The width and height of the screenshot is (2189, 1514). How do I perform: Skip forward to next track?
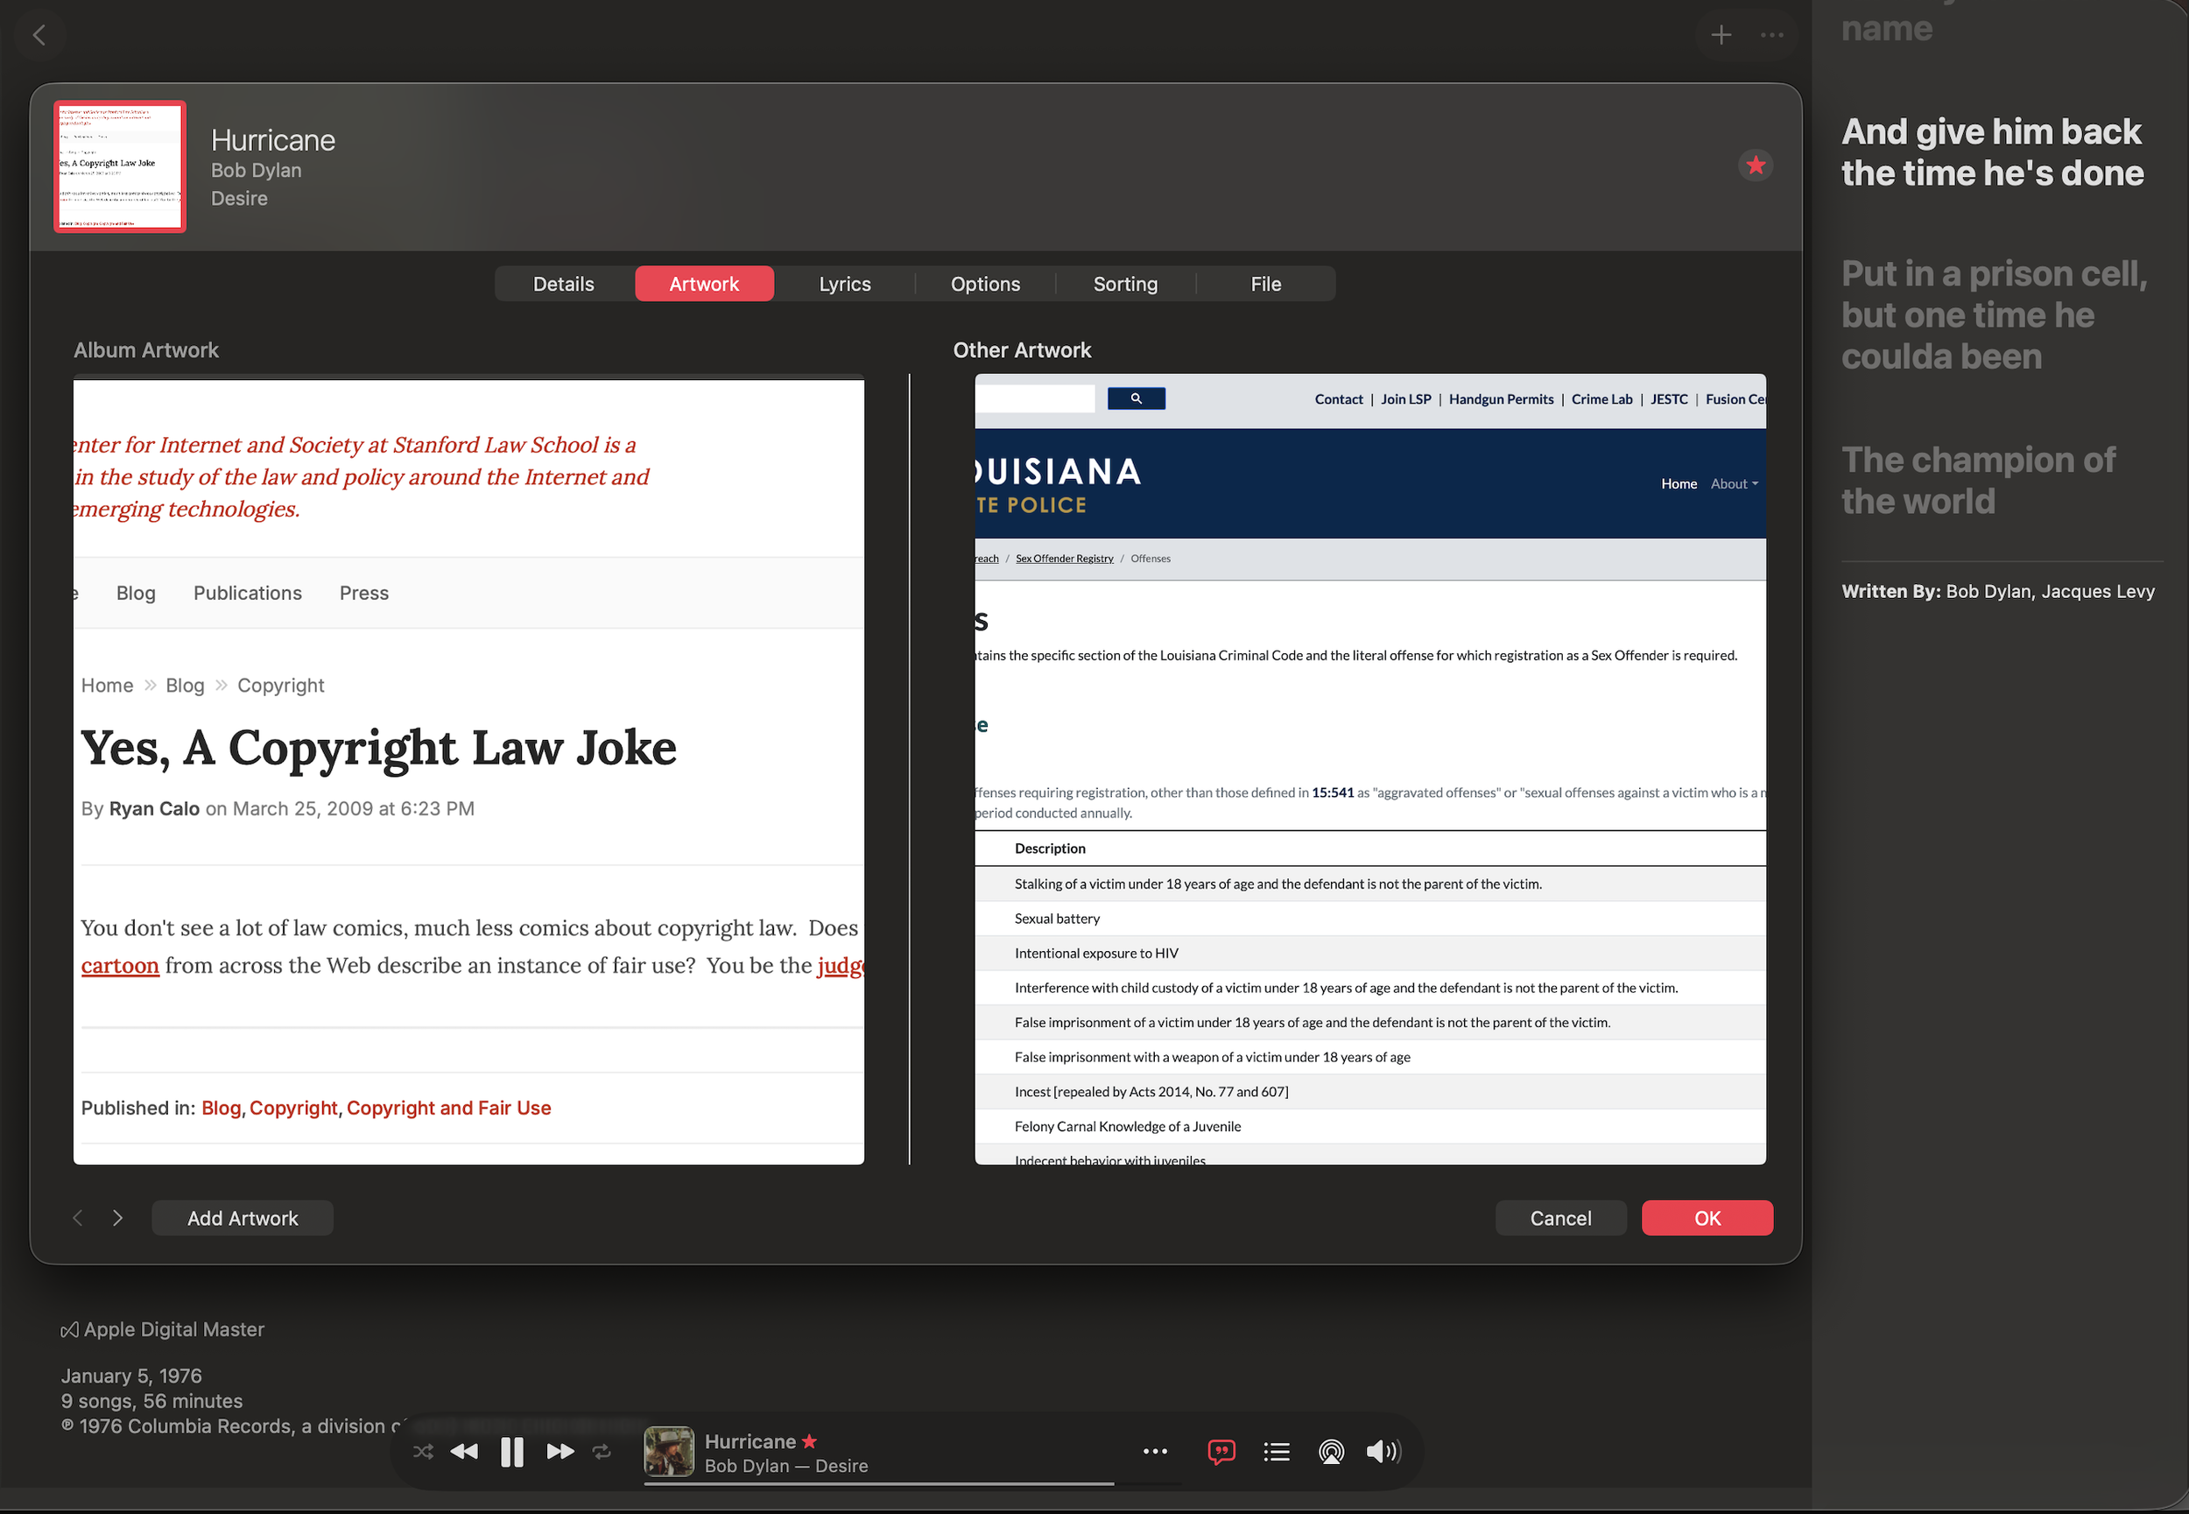[x=560, y=1452]
